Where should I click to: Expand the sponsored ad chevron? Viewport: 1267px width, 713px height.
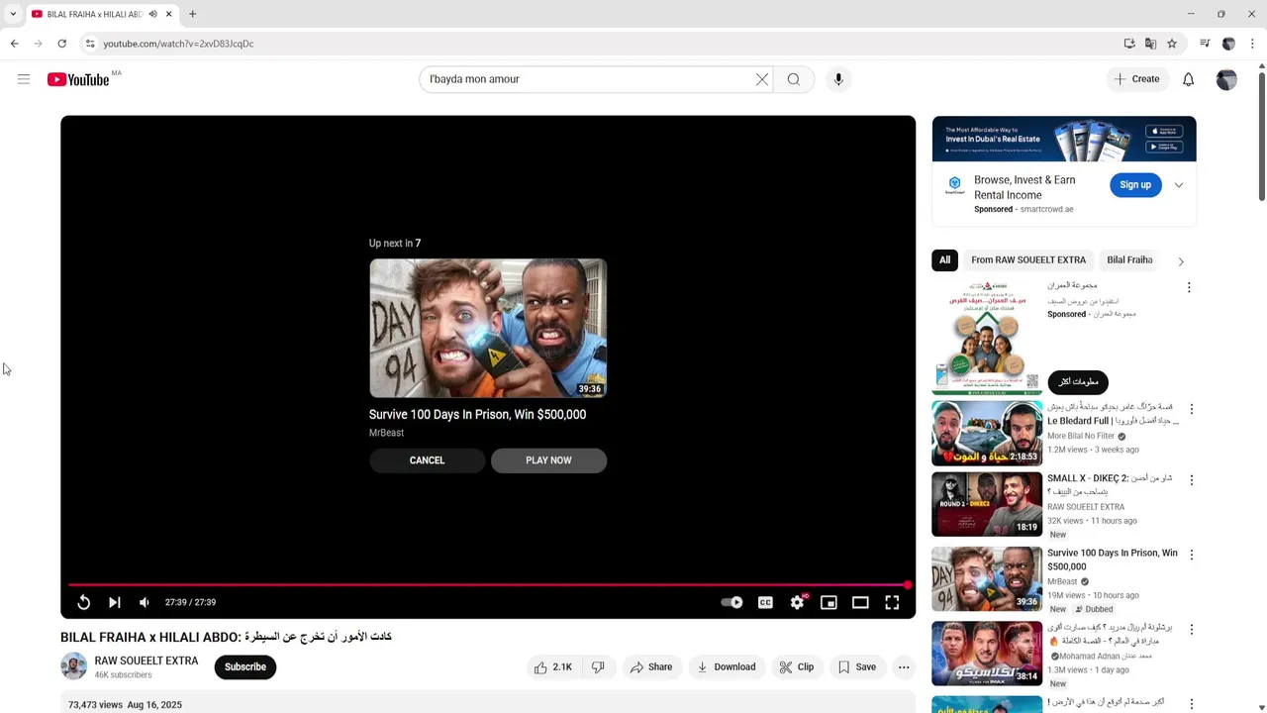click(1179, 185)
